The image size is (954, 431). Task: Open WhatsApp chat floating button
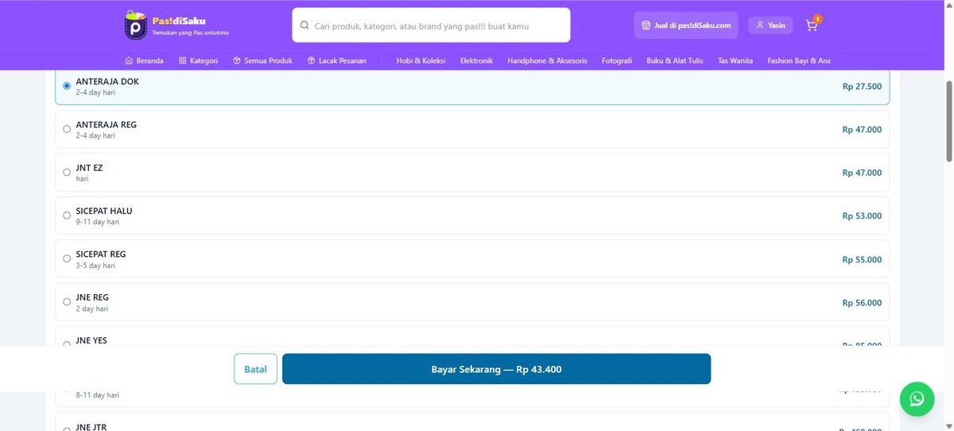917,398
